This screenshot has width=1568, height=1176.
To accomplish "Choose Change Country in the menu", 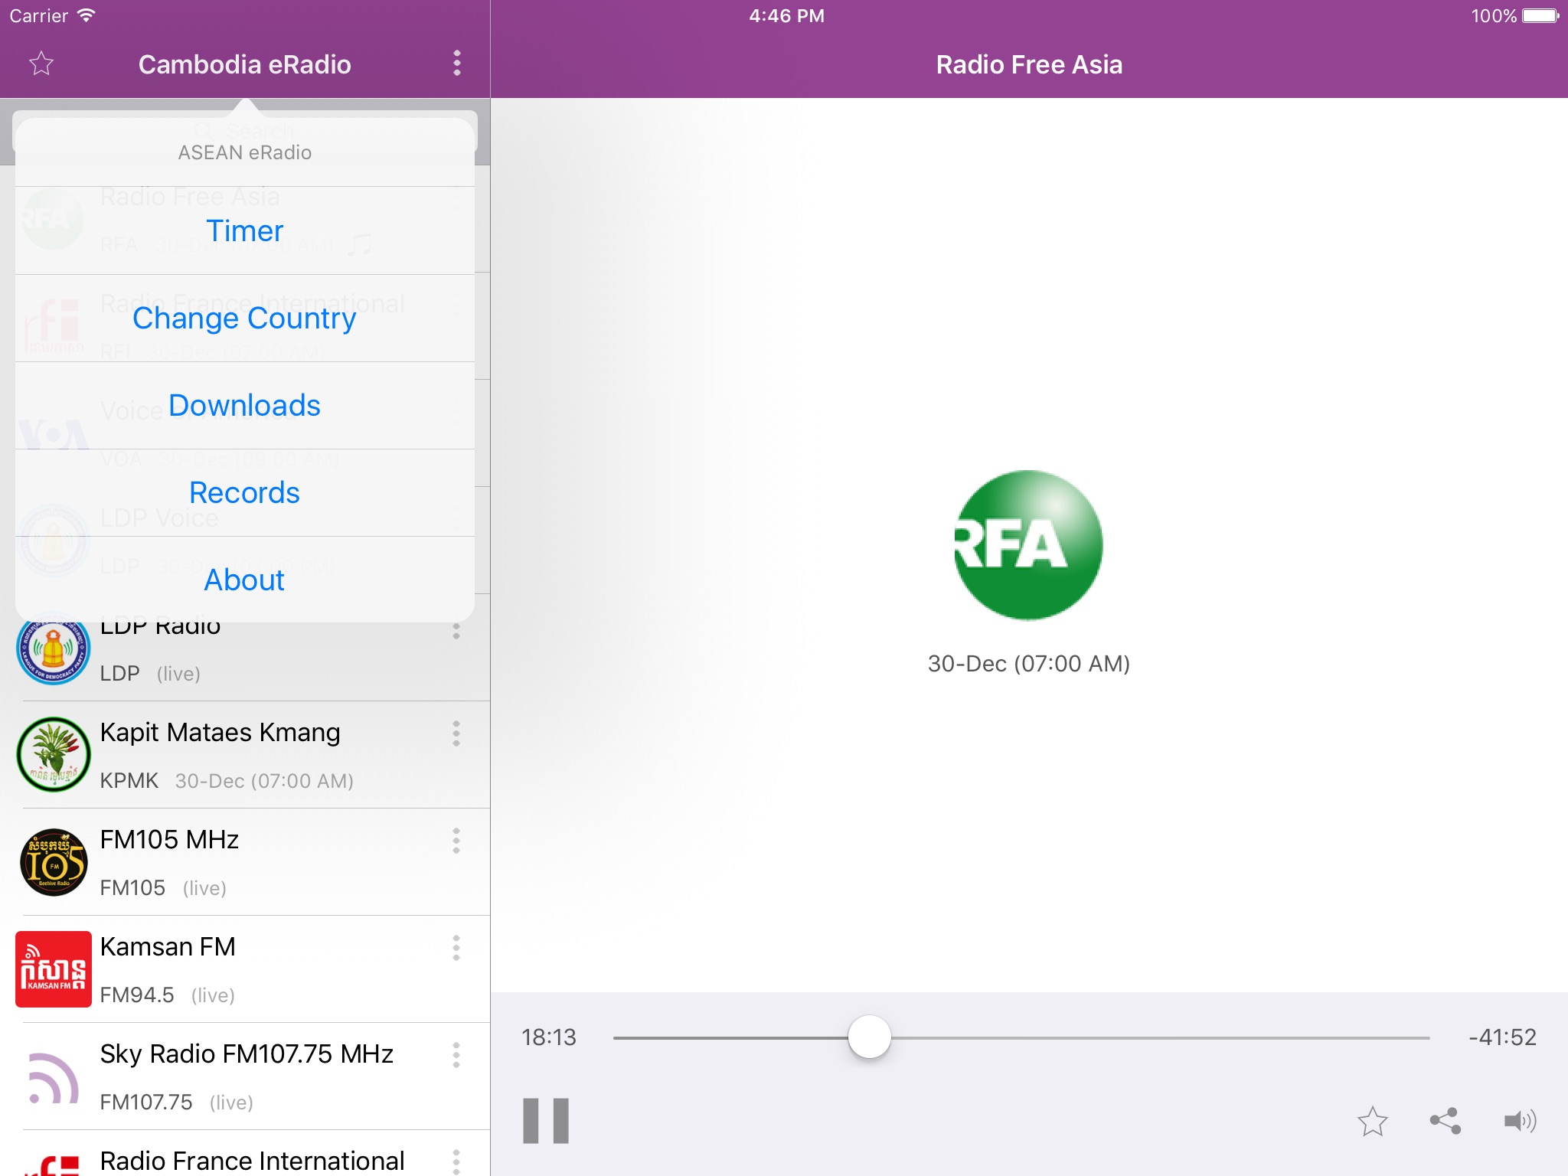I will click(245, 318).
